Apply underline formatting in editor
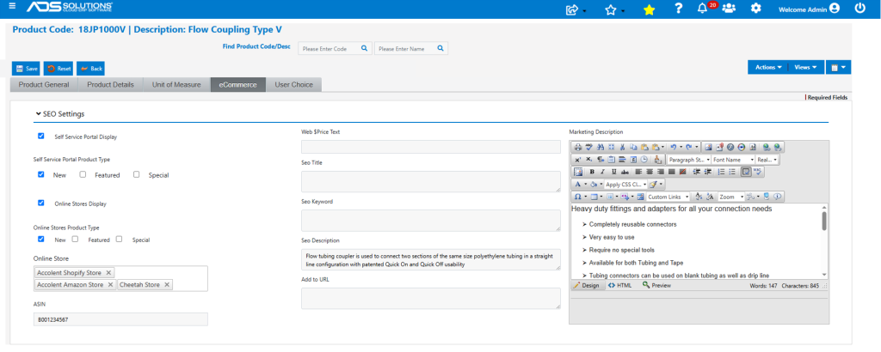This screenshot has height=352, width=881. point(613,172)
